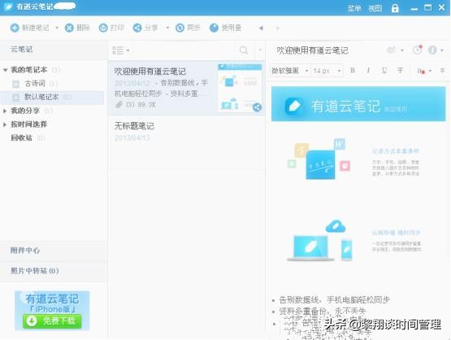451x340 pixels.
Task: Open the 附件中心 panel
Action: pos(54,251)
